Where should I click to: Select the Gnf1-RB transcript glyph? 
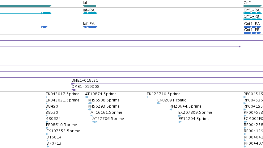point(252,19)
